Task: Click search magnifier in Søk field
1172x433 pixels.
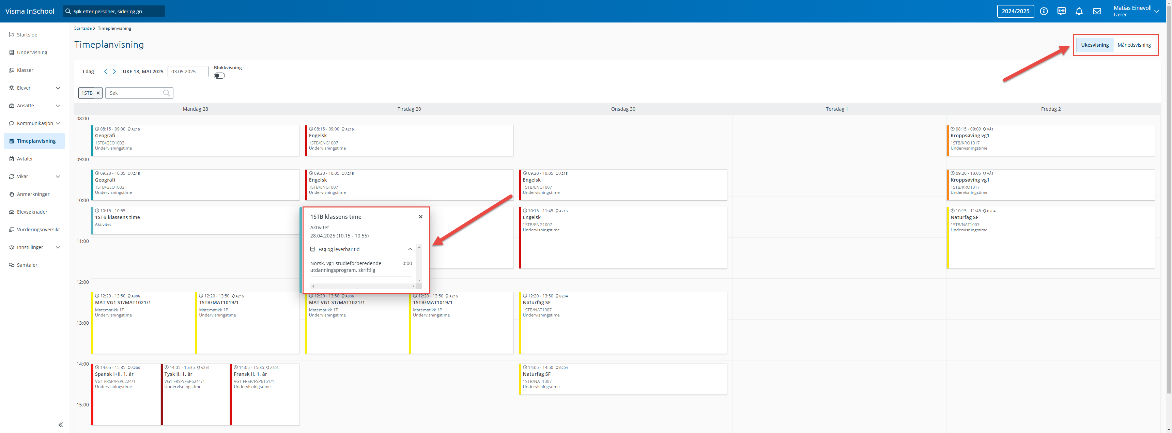Action: point(167,93)
